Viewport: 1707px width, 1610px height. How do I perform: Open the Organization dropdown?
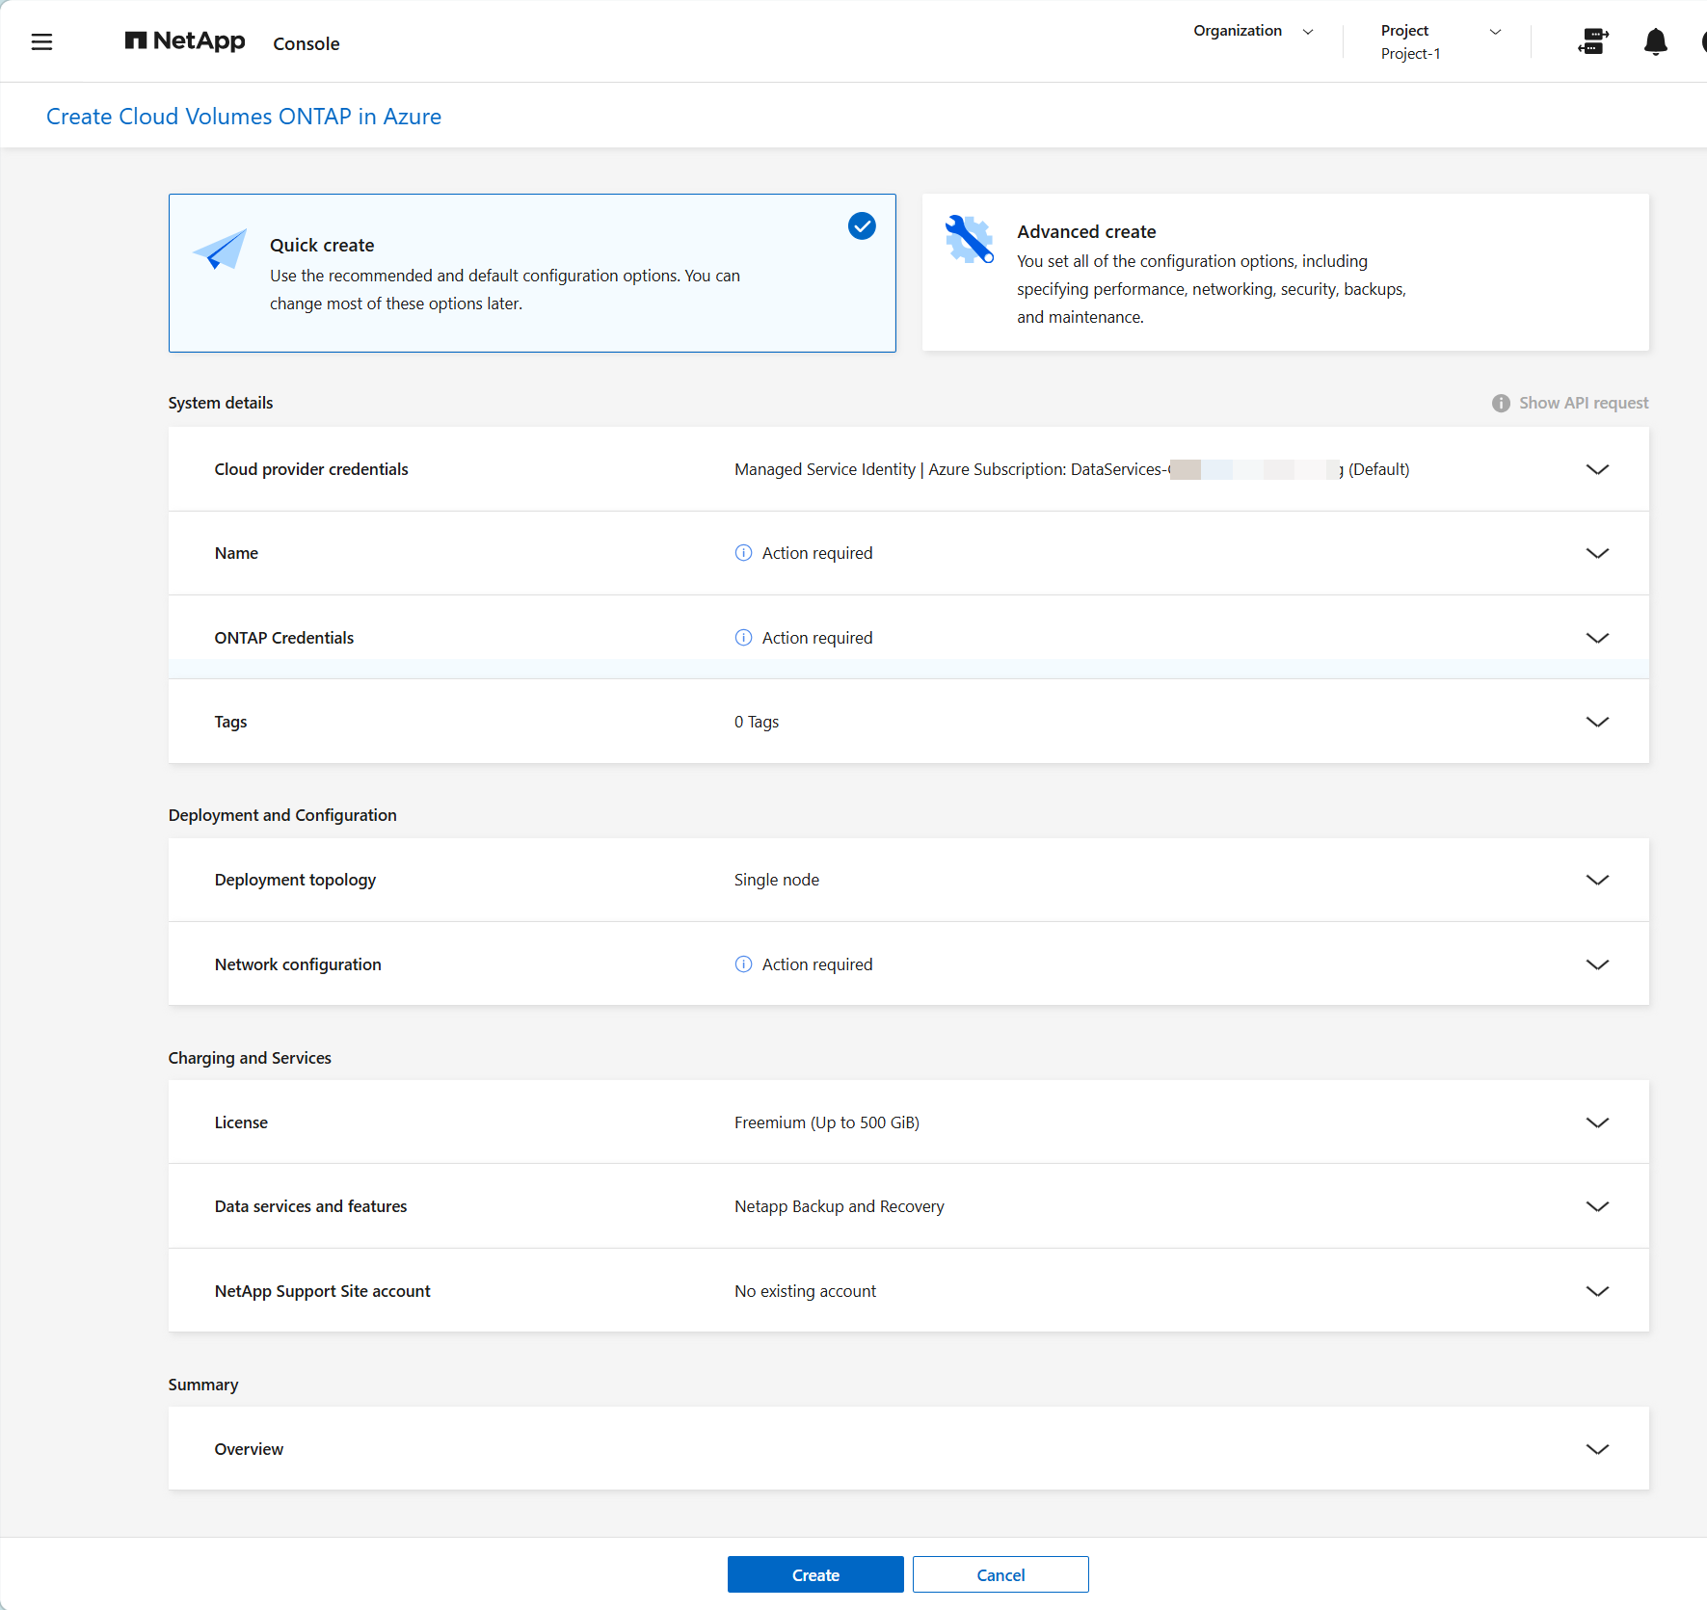click(x=1253, y=31)
